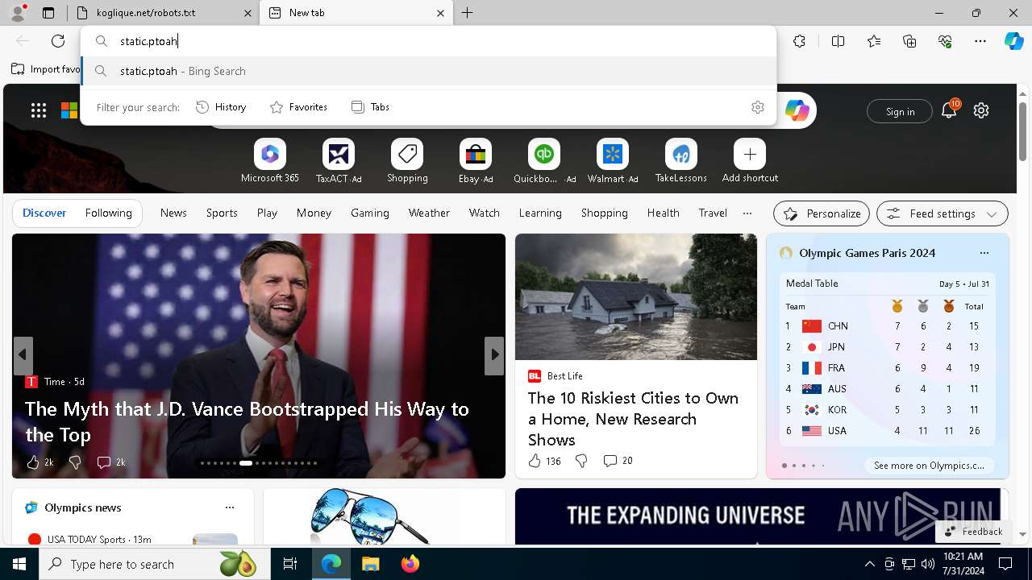Expand Feed settings dropdown
This screenshot has height=580, width=1032.
pyautogui.click(x=943, y=213)
